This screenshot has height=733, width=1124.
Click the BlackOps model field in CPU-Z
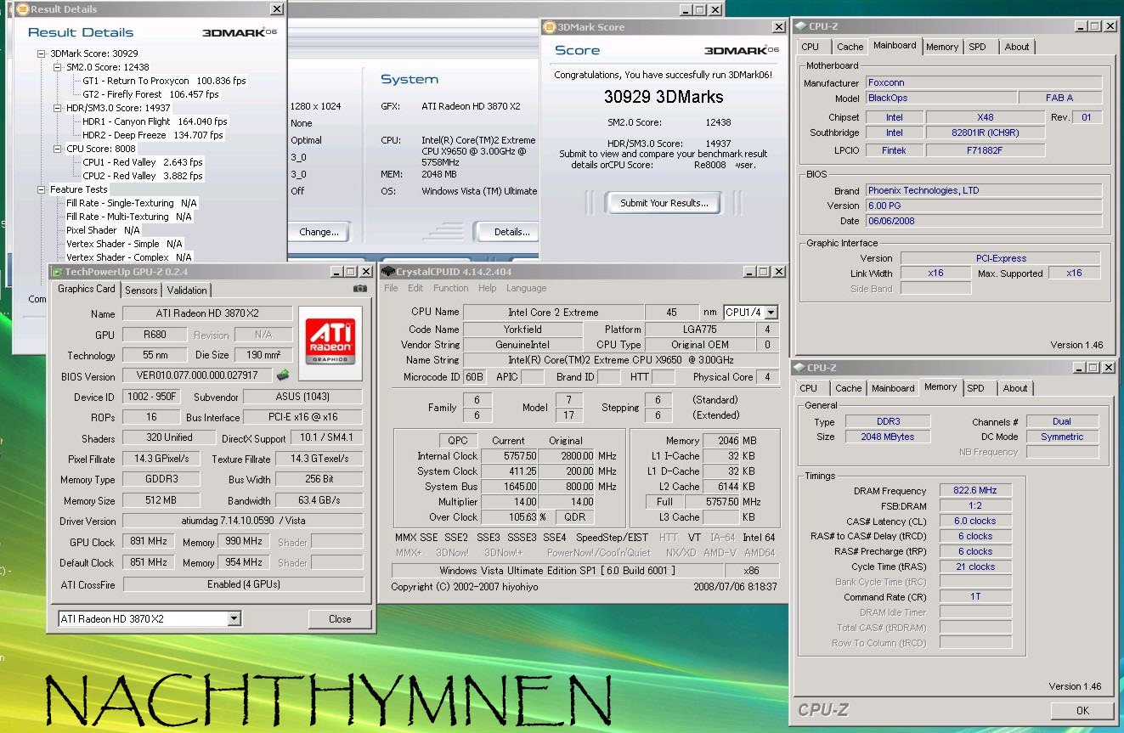[x=940, y=99]
